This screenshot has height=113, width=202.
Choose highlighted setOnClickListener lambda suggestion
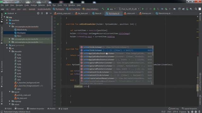tap(116, 50)
